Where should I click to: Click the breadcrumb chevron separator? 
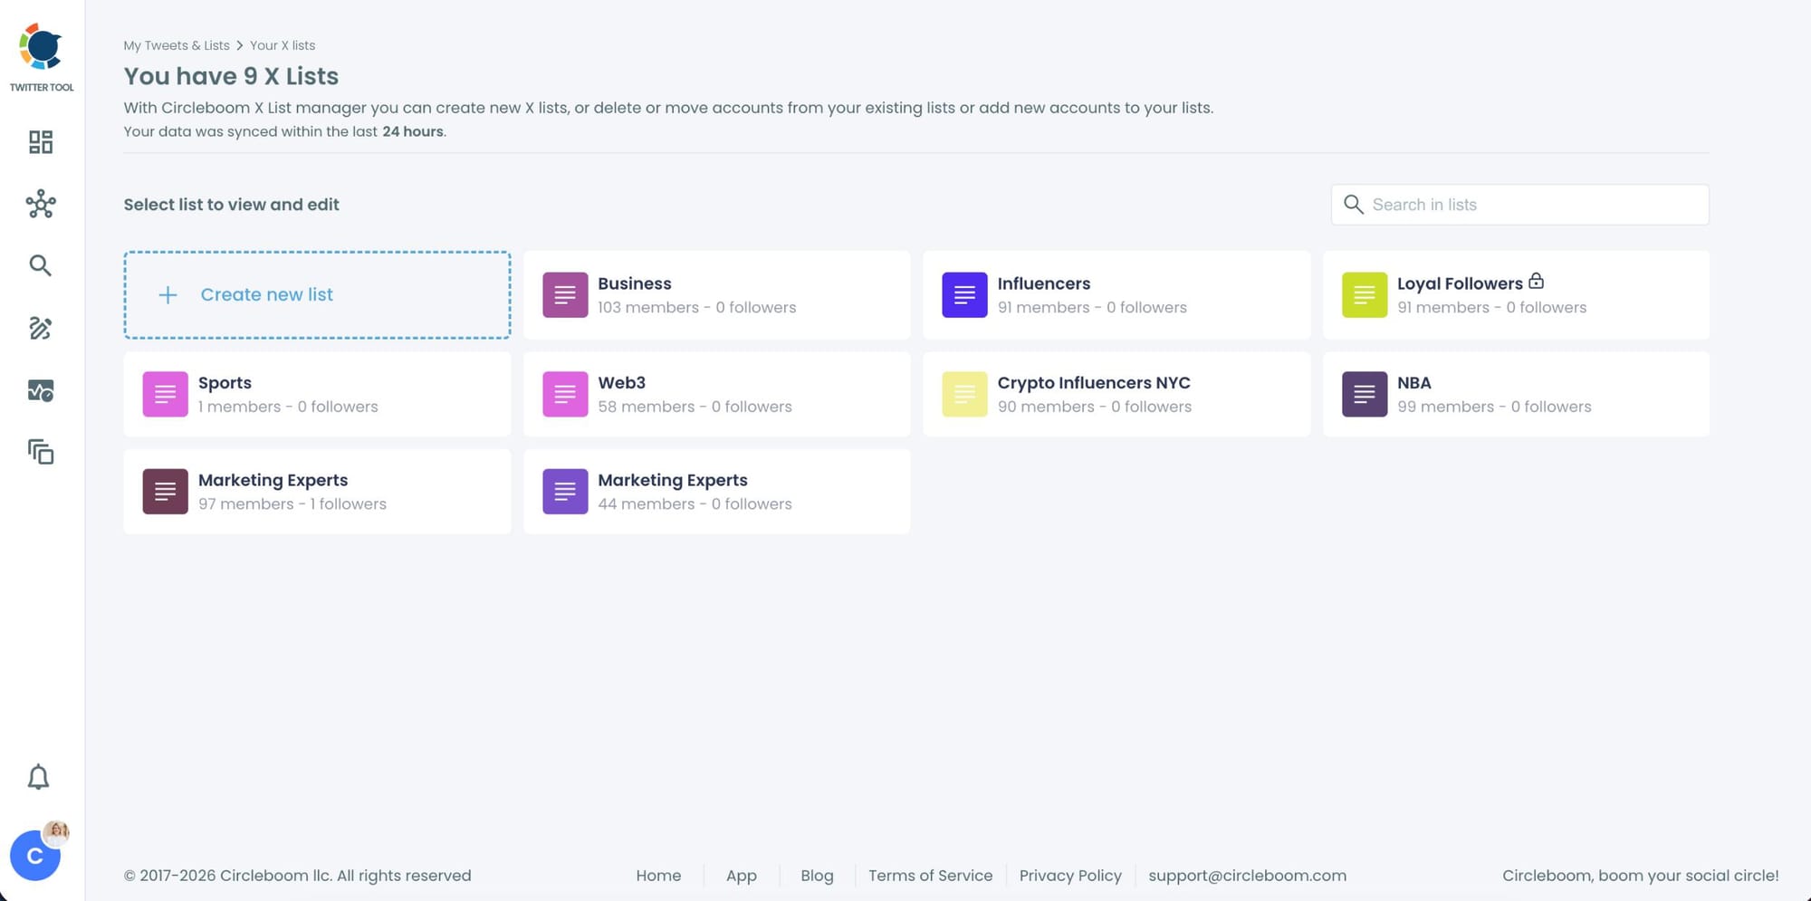click(240, 45)
